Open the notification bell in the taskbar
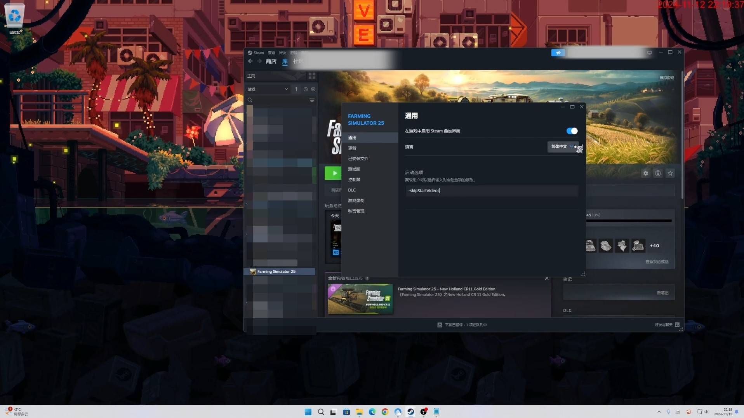The height and width of the screenshot is (418, 744). click(x=737, y=412)
